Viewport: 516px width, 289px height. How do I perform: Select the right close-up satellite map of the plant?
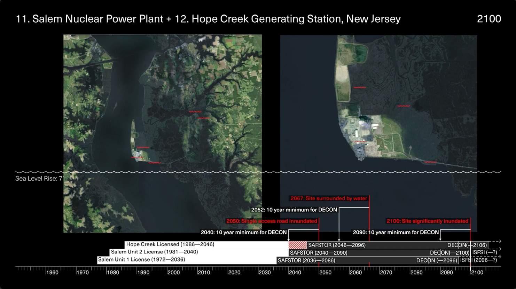coord(378,133)
